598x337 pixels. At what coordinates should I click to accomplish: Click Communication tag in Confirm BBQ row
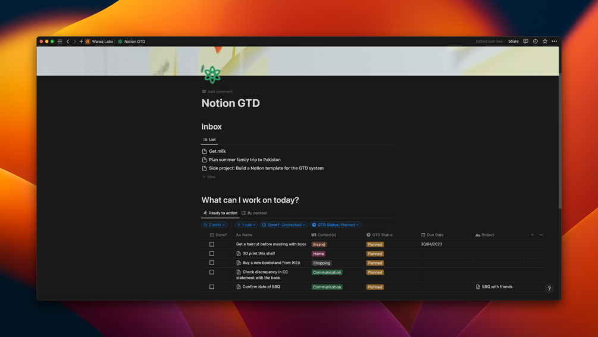327,287
